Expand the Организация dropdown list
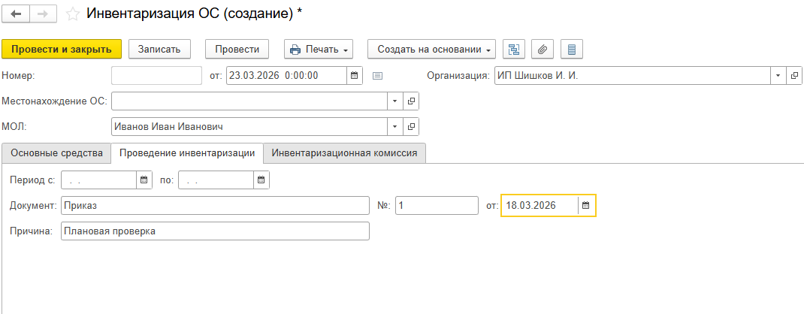The image size is (804, 314). [777, 75]
